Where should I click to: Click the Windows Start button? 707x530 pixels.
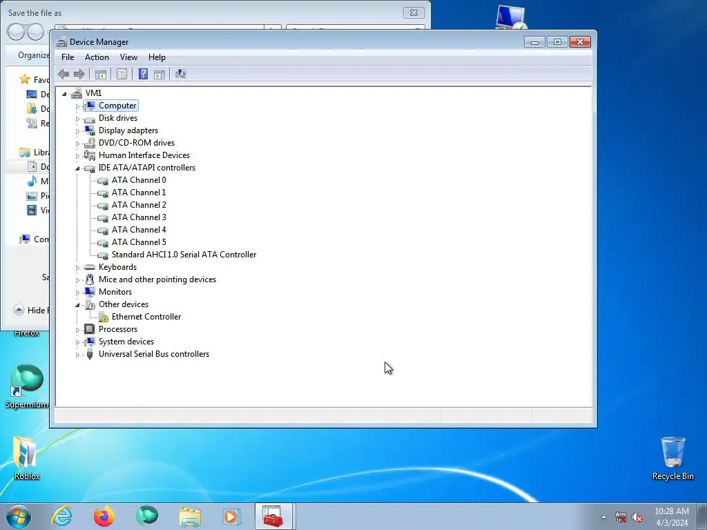click(x=19, y=516)
